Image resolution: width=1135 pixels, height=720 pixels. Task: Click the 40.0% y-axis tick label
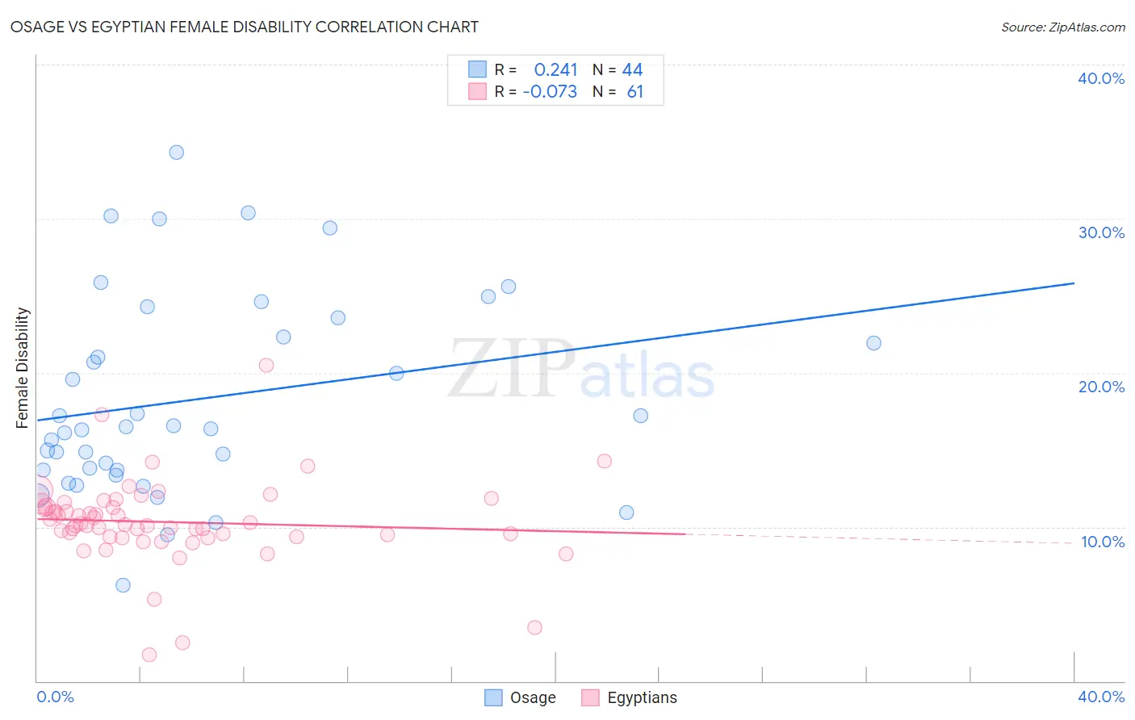point(1101,78)
